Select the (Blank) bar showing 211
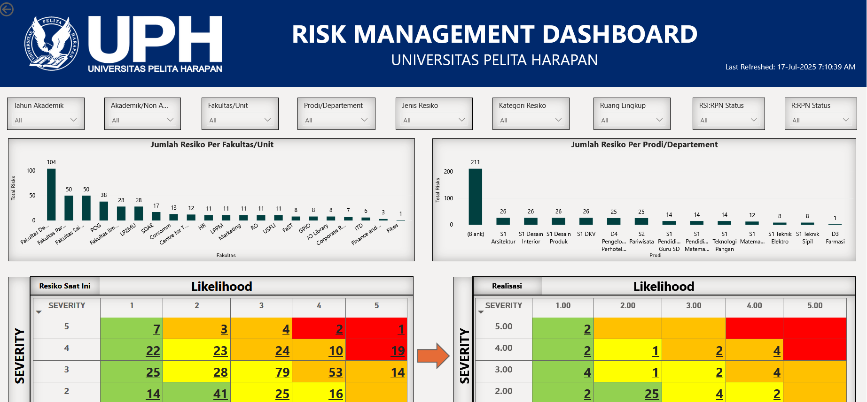This screenshot has height=402, width=867. pos(475,197)
